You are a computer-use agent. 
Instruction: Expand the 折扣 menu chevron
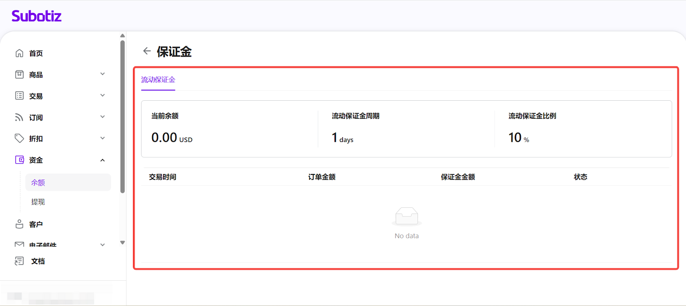coord(102,138)
